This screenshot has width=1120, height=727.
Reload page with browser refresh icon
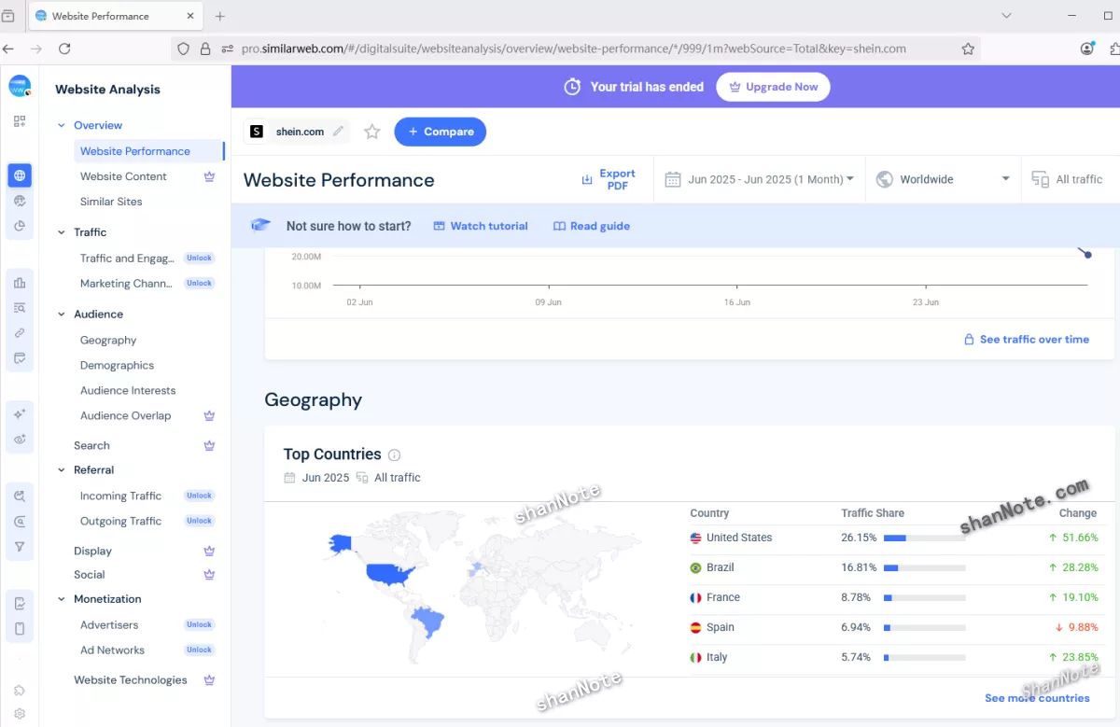pyautogui.click(x=64, y=49)
